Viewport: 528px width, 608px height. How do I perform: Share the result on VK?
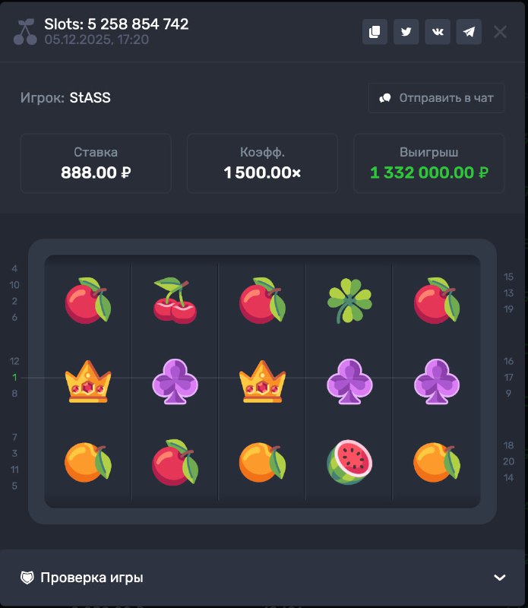[438, 32]
